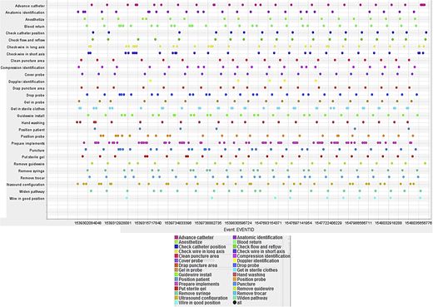
Task: Click the 'Gel in probe' y-axis label
Action: coord(34,102)
